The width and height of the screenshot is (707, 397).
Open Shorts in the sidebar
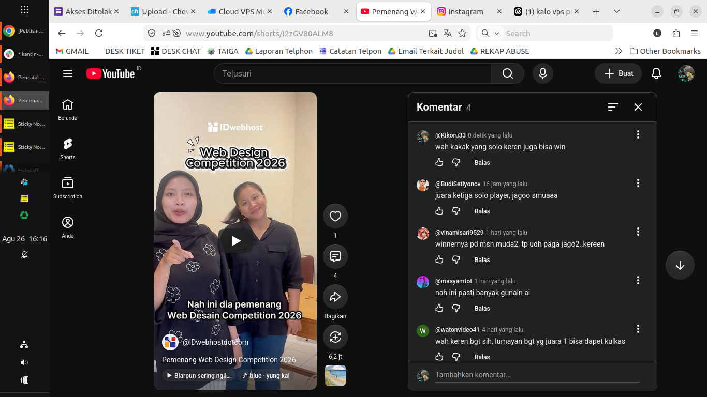click(68, 149)
